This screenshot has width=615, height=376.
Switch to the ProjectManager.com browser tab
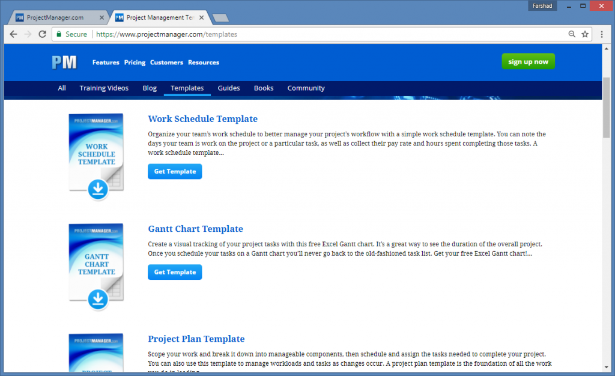pos(58,17)
